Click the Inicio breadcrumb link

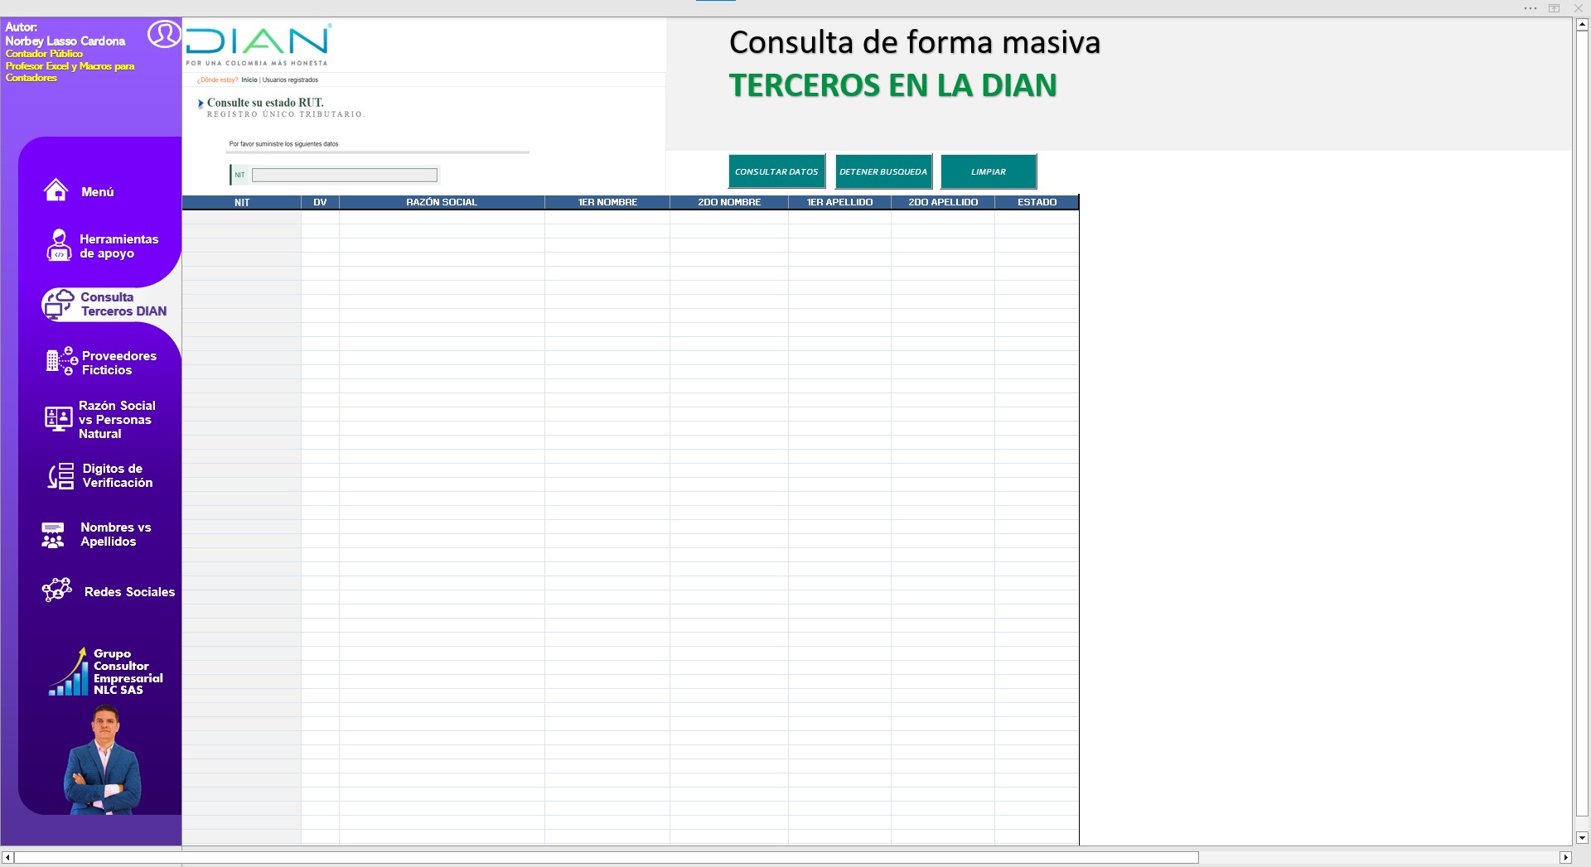(x=249, y=80)
